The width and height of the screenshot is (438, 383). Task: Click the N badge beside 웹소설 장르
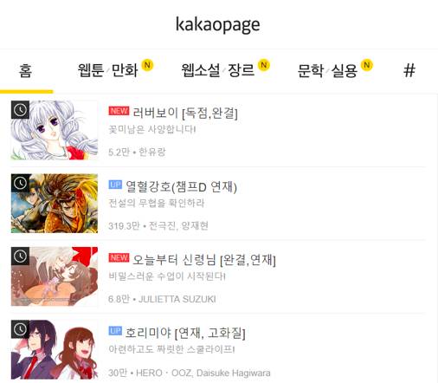pos(264,65)
